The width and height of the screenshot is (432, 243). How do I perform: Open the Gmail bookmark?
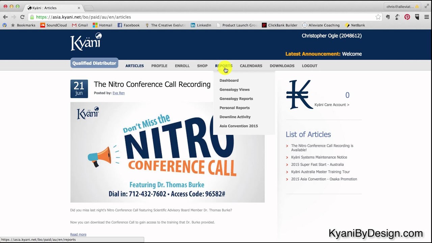[80, 25]
